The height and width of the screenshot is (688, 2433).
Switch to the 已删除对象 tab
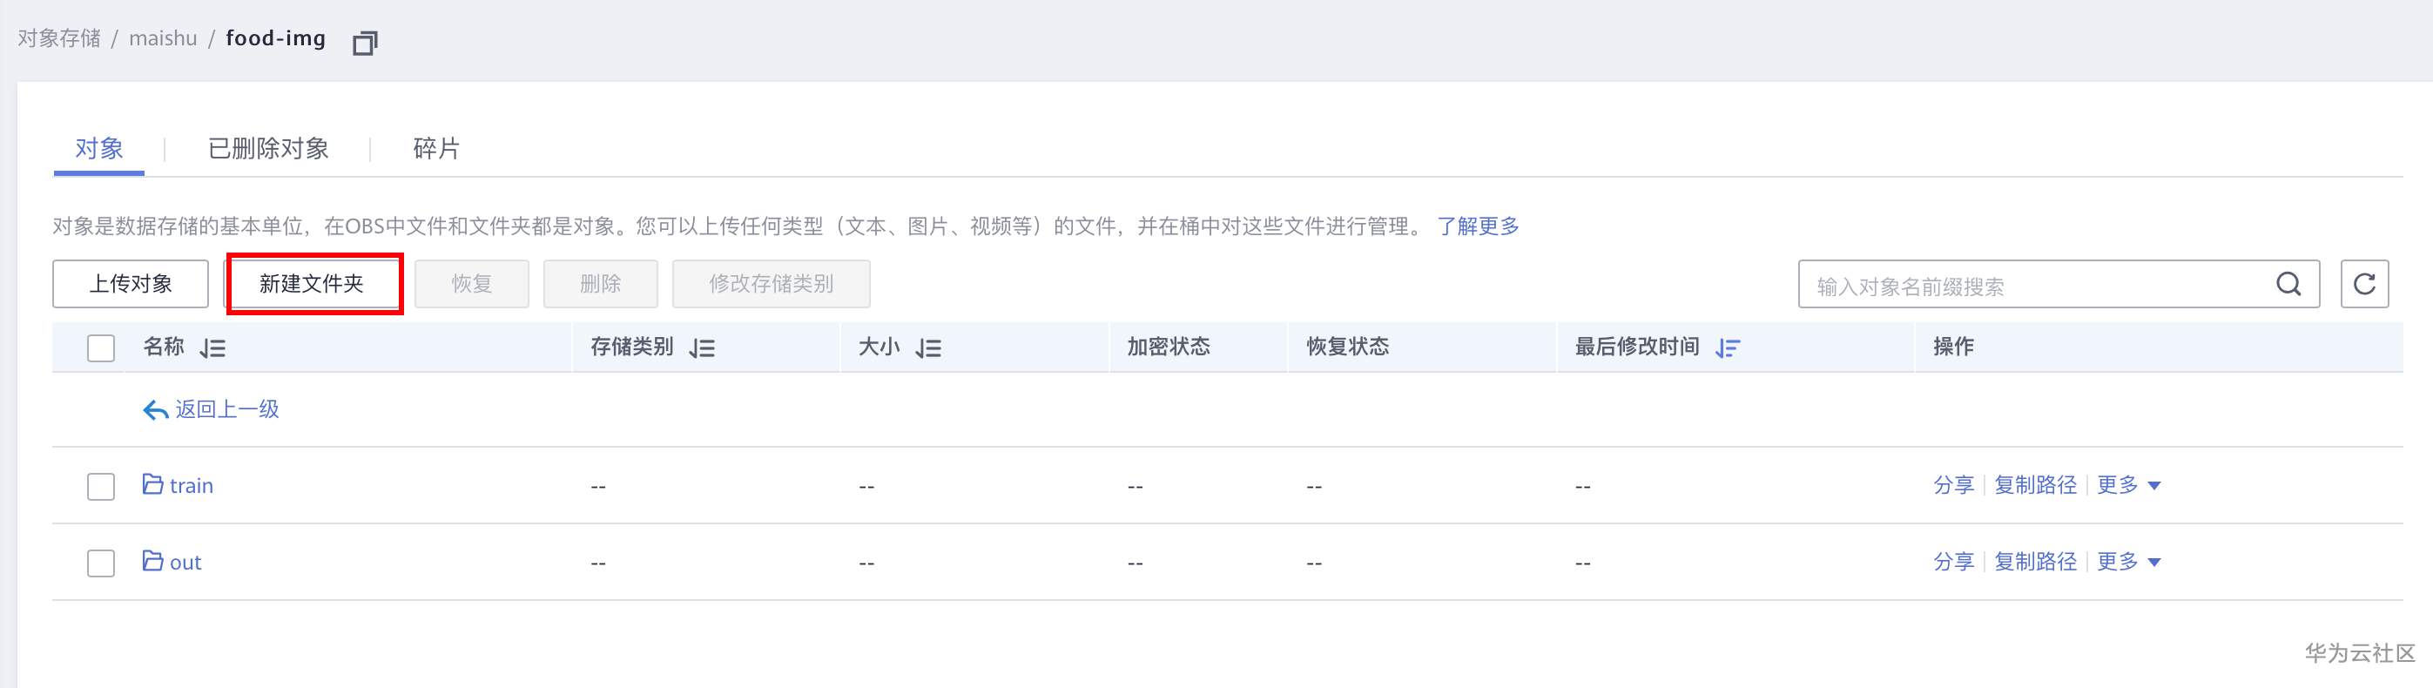click(268, 148)
